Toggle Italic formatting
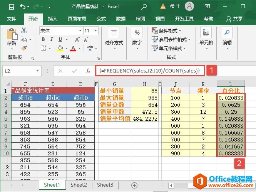The image size is (256, 192). (x=51, y=39)
